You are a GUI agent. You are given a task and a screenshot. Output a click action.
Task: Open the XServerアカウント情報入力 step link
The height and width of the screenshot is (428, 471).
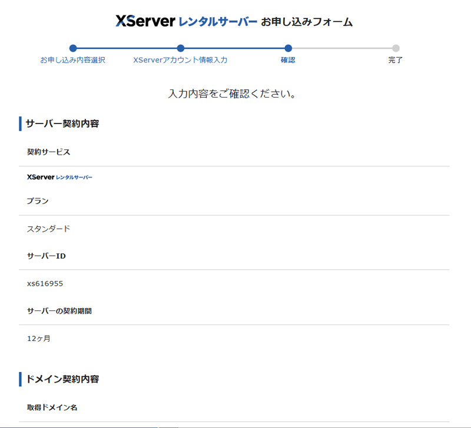pos(181,59)
